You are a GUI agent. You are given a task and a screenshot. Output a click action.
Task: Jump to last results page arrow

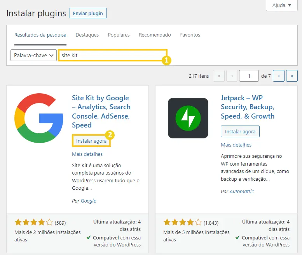click(x=292, y=76)
